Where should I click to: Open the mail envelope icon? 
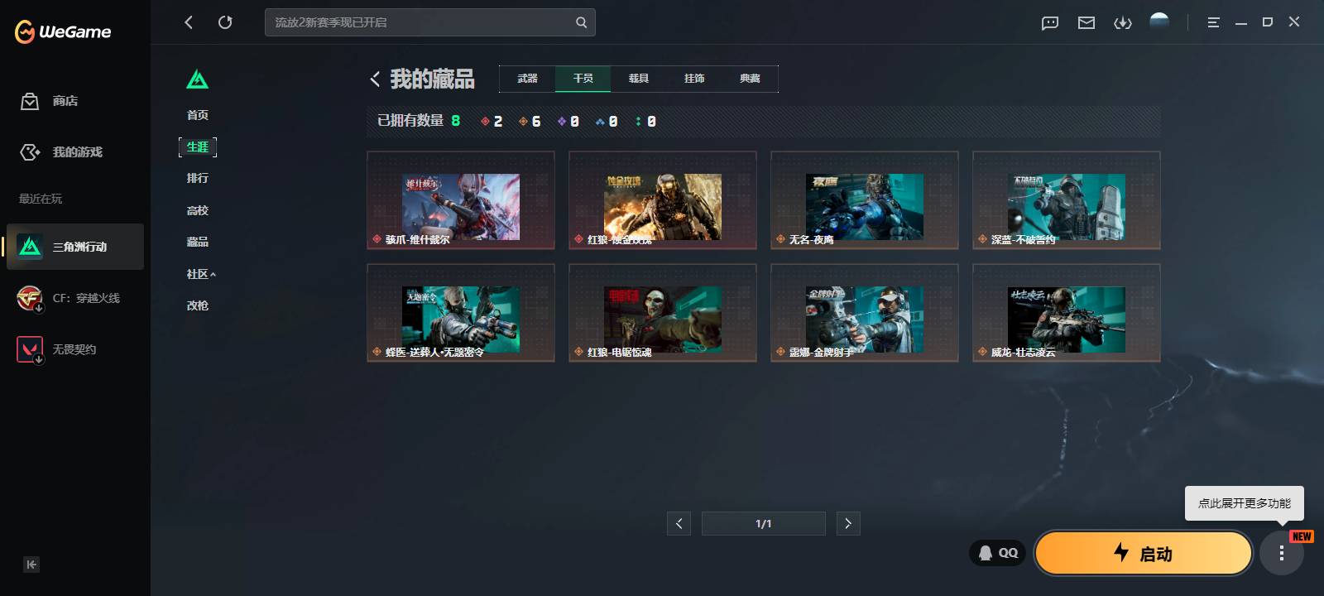tap(1087, 23)
